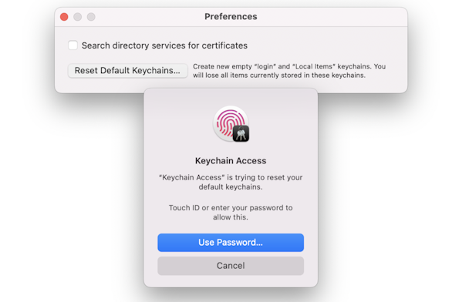Image resolution: width=469 pixels, height=302 pixels.
Task: Choose Use Password in the dialog
Action: tap(231, 242)
